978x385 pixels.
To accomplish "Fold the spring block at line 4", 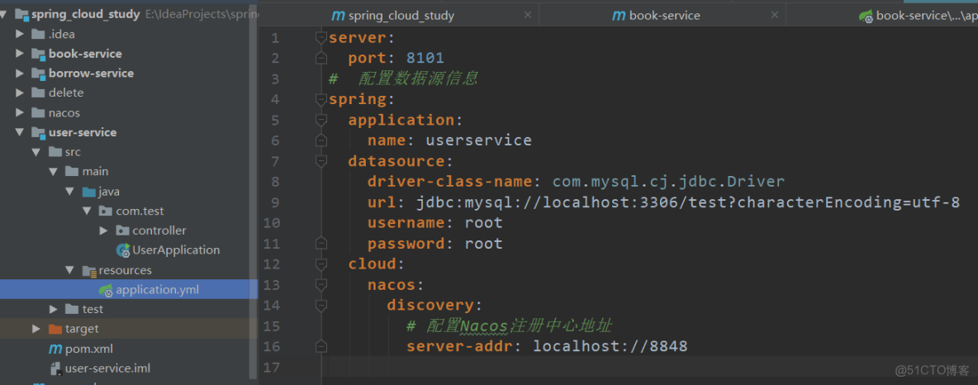I will pos(321,99).
